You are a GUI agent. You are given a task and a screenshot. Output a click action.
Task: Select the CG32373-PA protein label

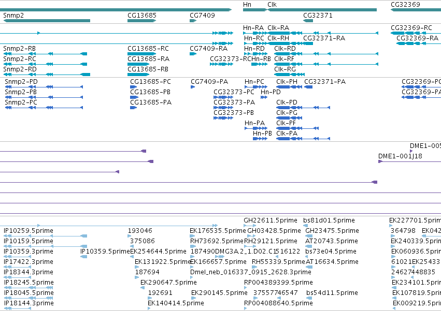pos(234,102)
